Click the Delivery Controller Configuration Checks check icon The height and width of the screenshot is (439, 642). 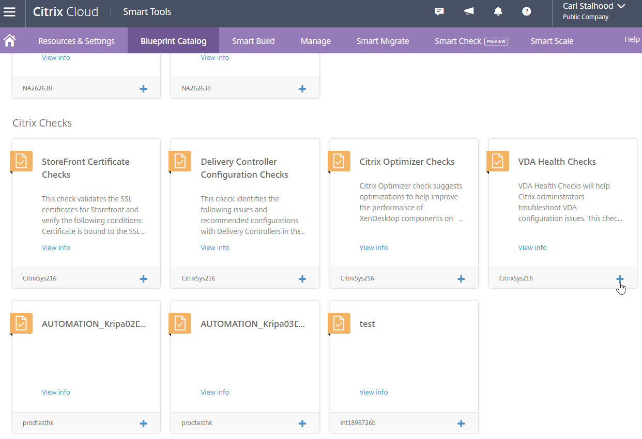click(x=180, y=161)
